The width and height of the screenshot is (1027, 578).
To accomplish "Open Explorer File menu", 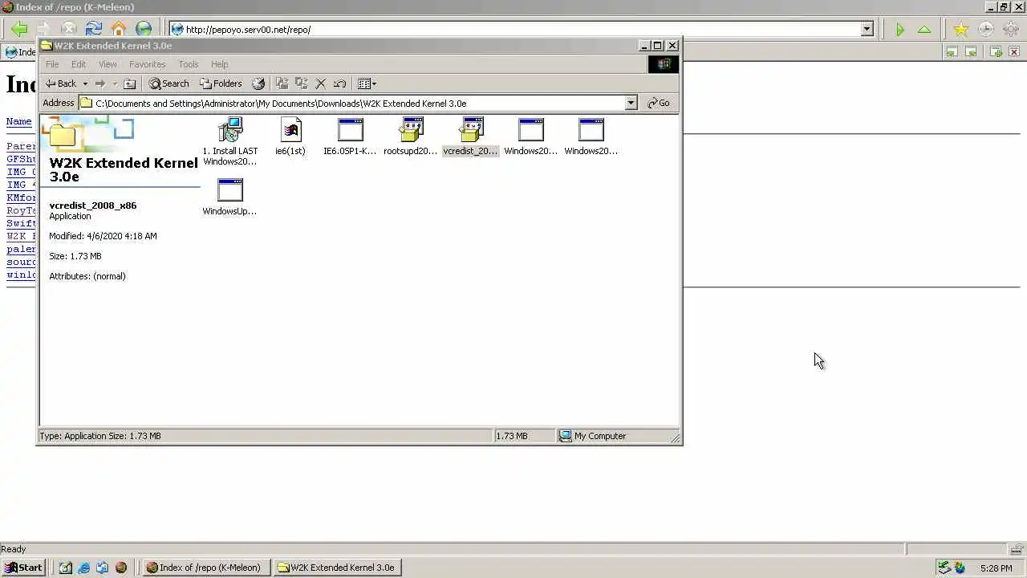I will click(x=52, y=64).
